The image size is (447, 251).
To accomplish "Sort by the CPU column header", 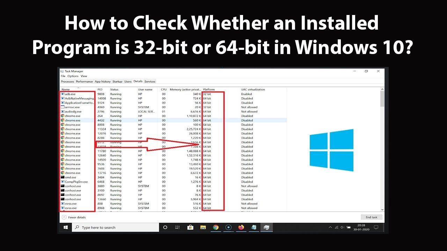I will (x=164, y=90).
